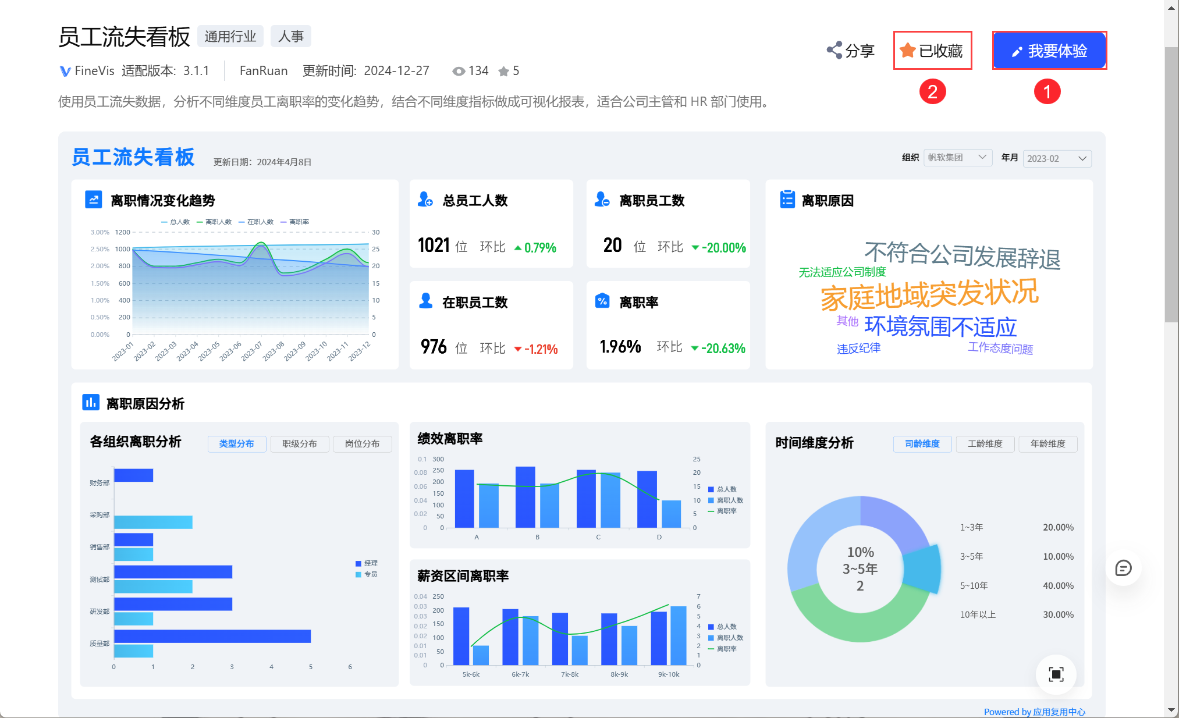The width and height of the screenshot is (1179, 718).
Task: Click the trend chart icon by 离职情况变化趋势
Action: click(x=93, y=200)
